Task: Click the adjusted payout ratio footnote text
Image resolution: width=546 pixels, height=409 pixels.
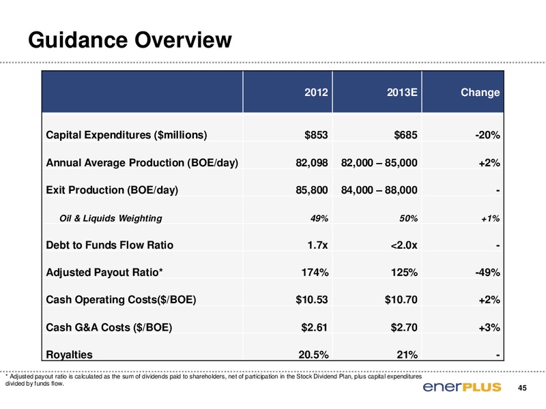Action: tap(214, 380)
